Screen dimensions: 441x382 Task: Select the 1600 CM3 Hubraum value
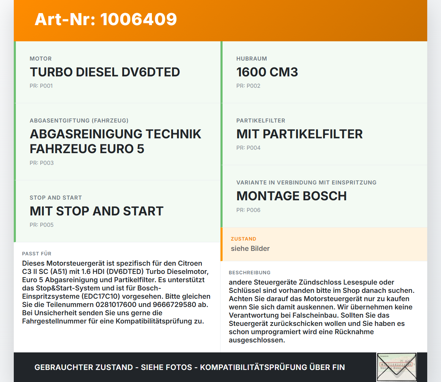(x=267, y=72)
